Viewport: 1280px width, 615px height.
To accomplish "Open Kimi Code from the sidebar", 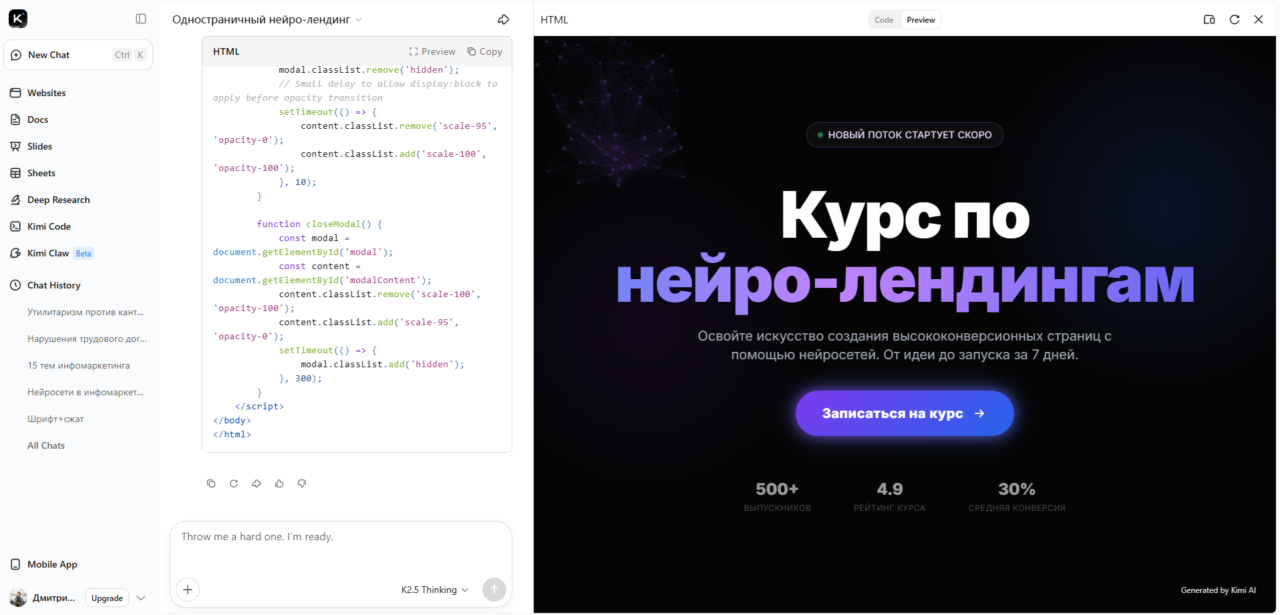I will click(47, 226).
